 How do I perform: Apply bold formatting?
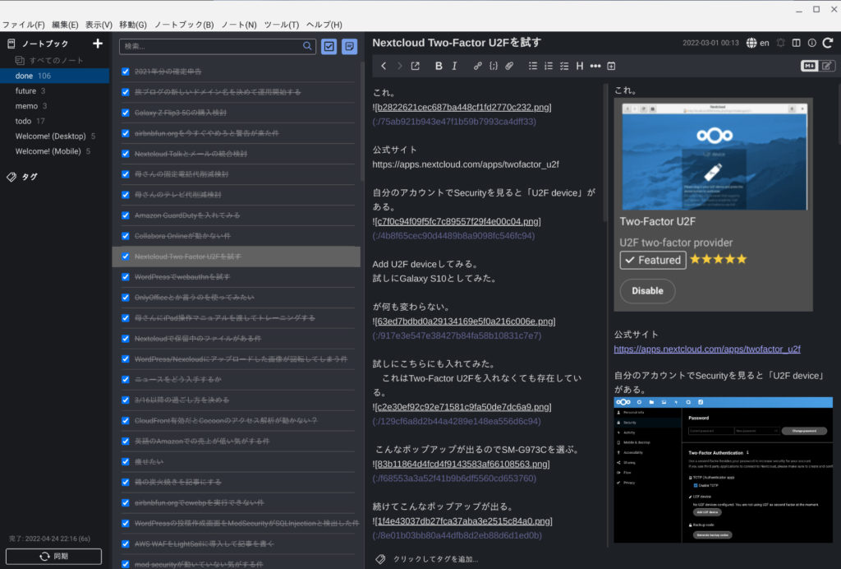point(439,66)
